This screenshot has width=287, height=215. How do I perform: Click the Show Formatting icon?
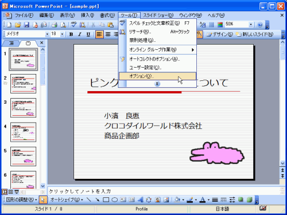[203, 25]
